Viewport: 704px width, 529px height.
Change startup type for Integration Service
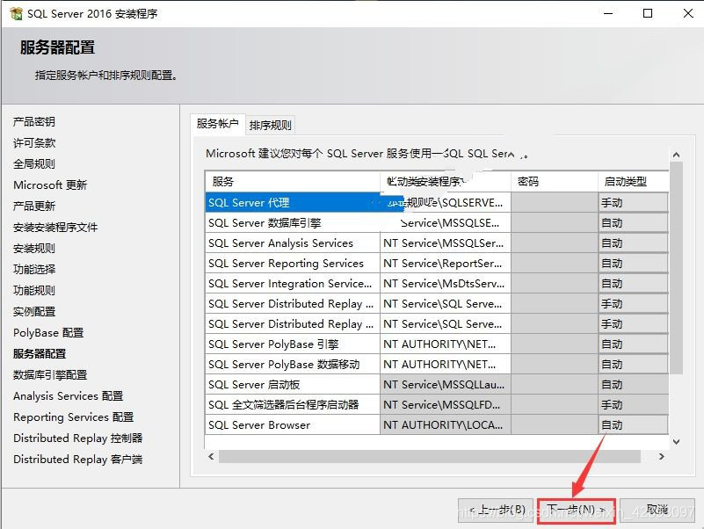633,283
